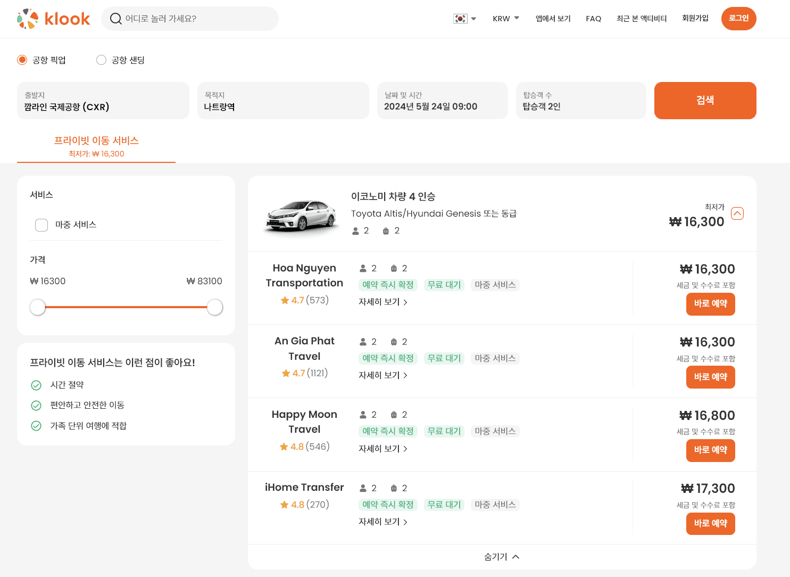Select the 공항 샌딩 radio button
Image resolution: width=790 pixels, height=577 pixels.
coord(101,60)
